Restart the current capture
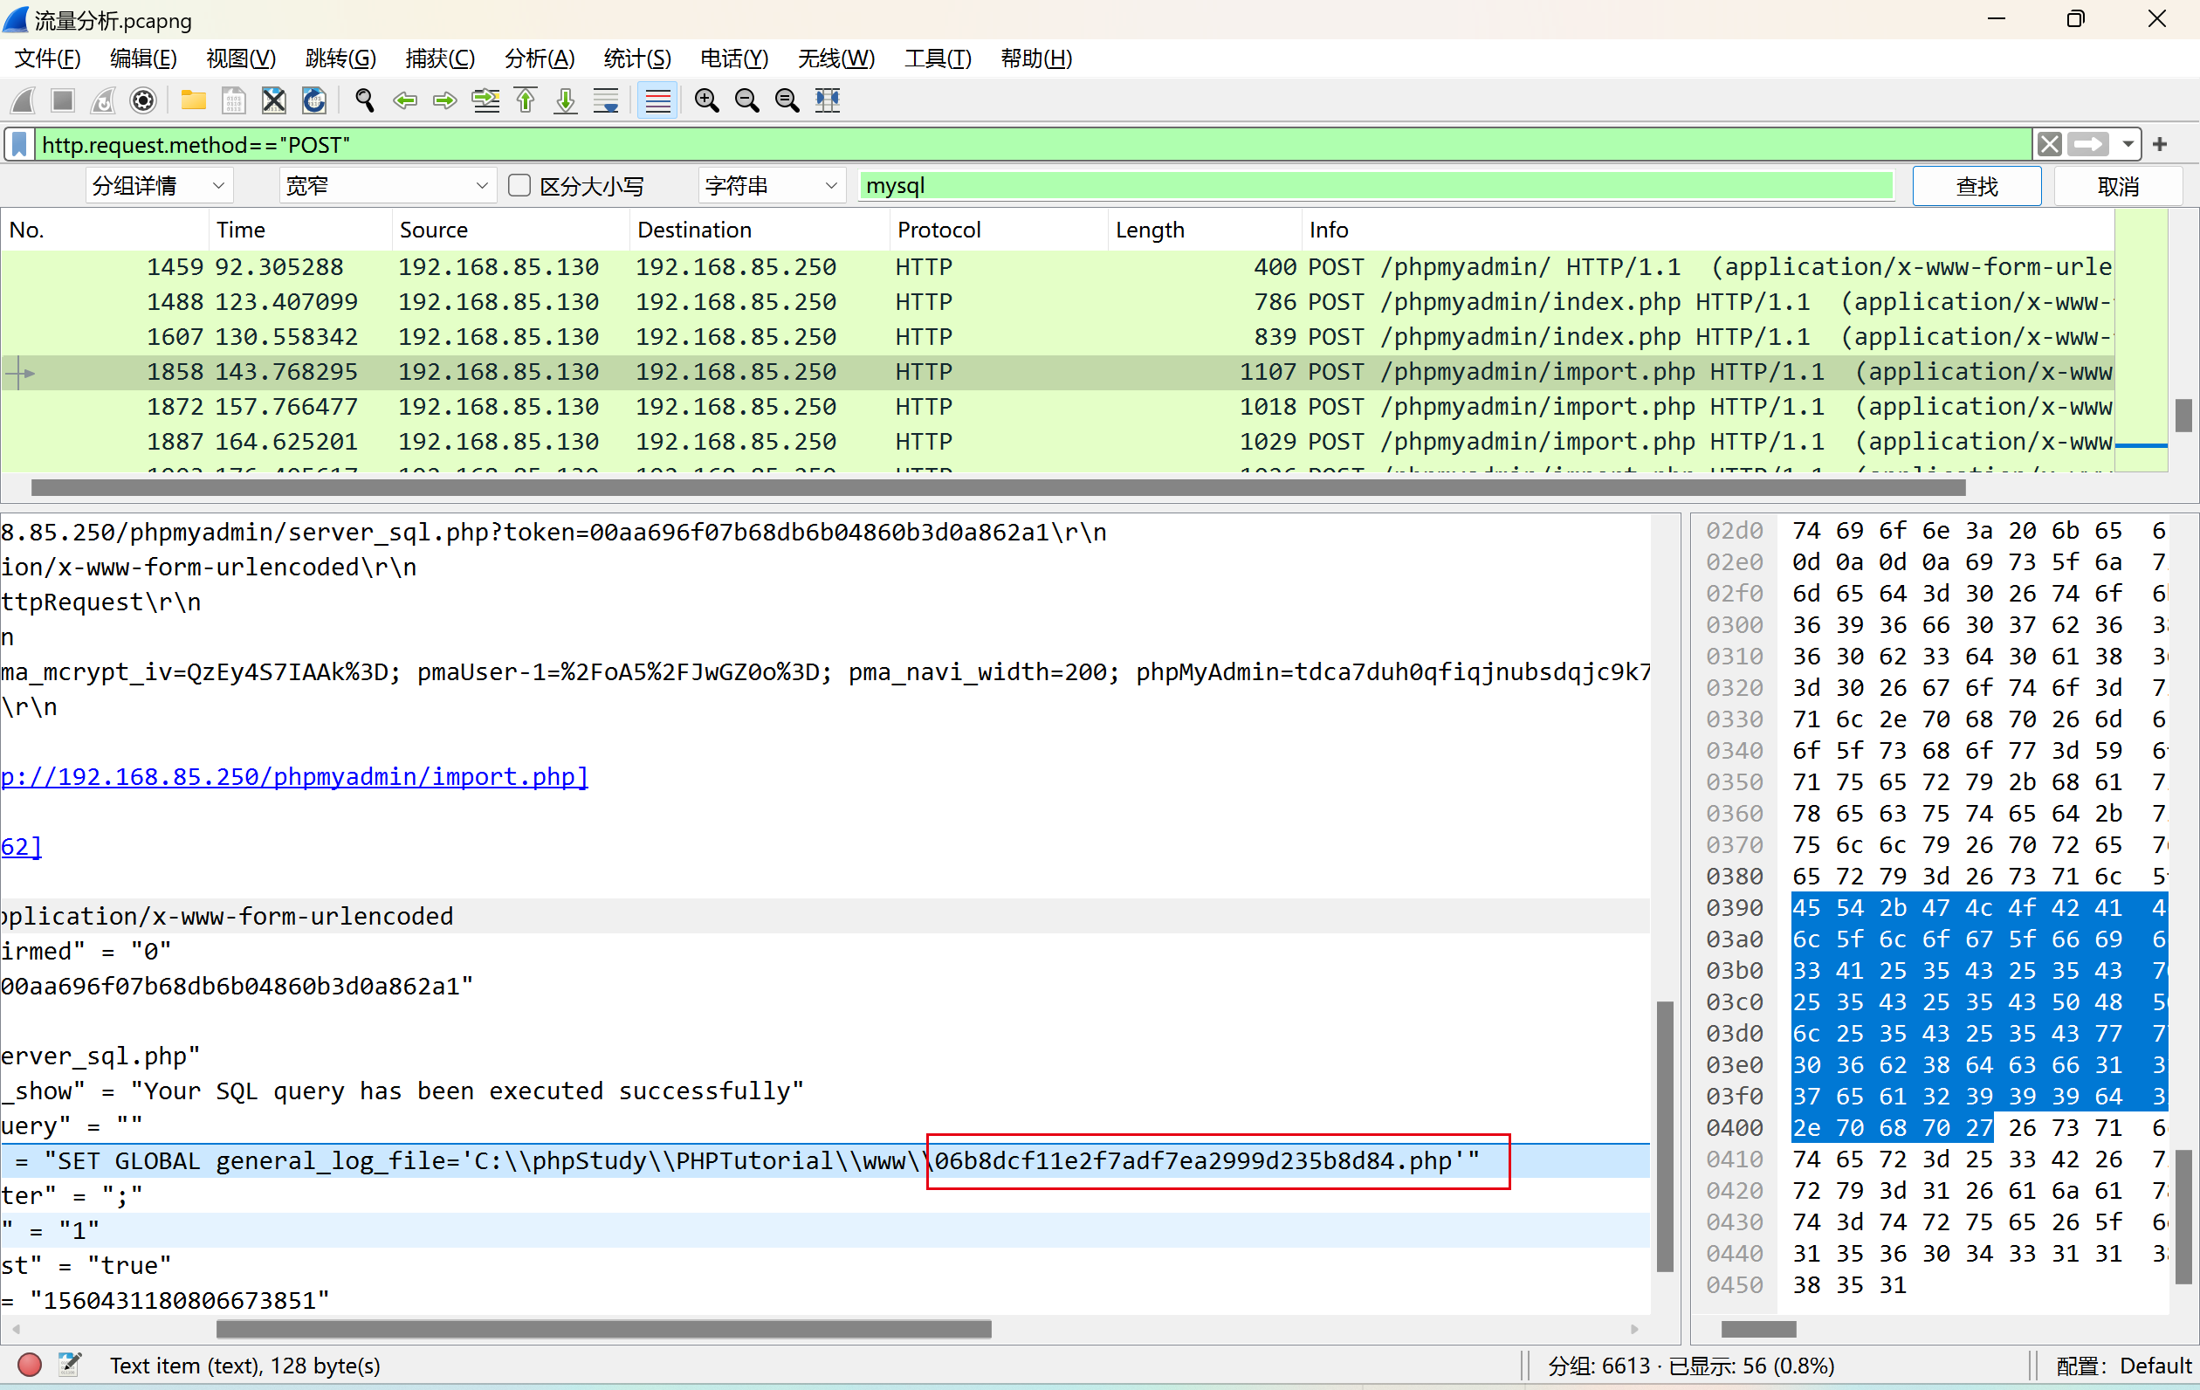2200x1390 pixels. pyautogui.click(x=102, y=100)
